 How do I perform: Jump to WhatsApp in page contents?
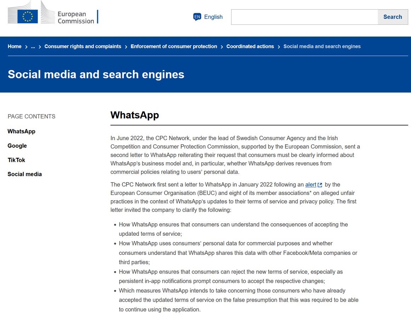pyautogui.click(x=22, y=131)
